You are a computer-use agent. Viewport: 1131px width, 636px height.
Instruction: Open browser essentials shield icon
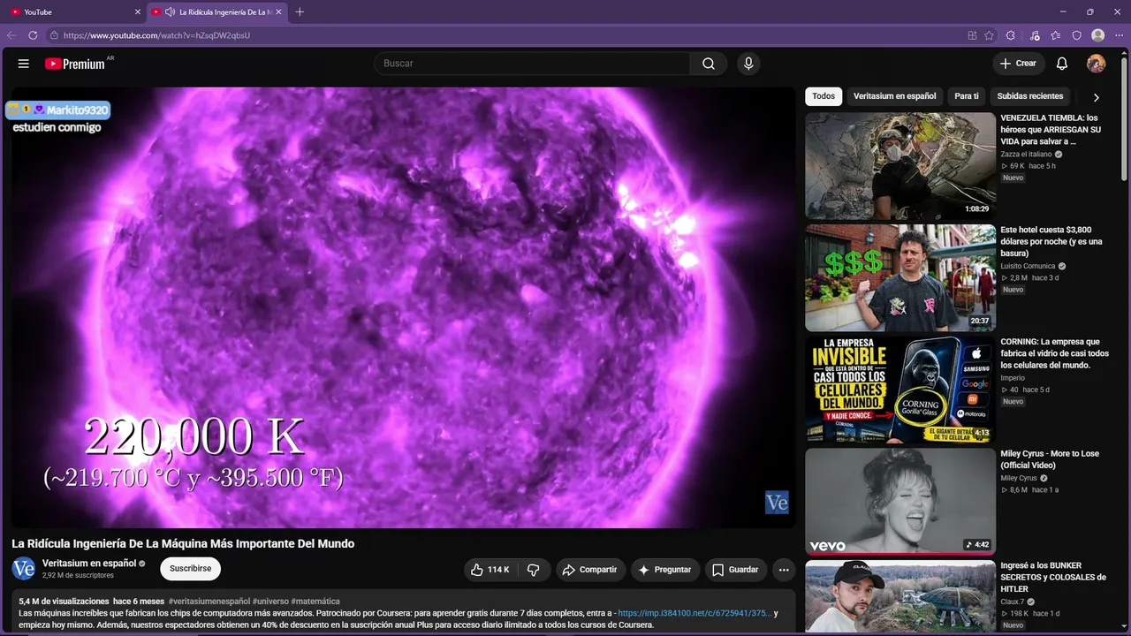click(x=1077, y=35)
